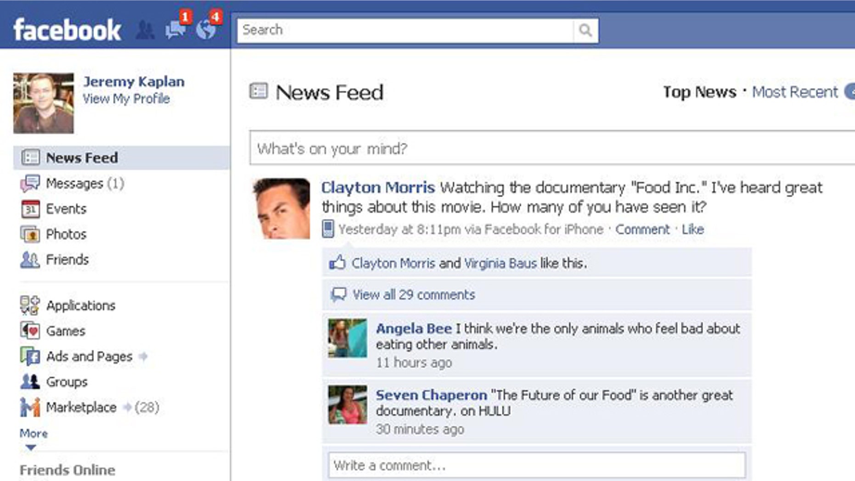
Task: Click the Ads and Pages icon
Action: 30,356
